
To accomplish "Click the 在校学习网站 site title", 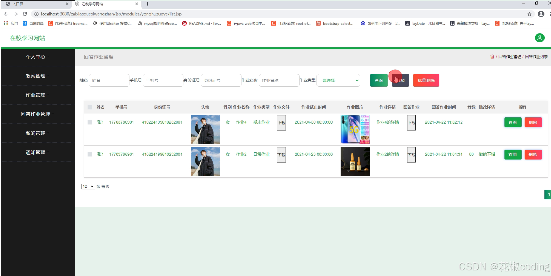I will tap(28, 38).
